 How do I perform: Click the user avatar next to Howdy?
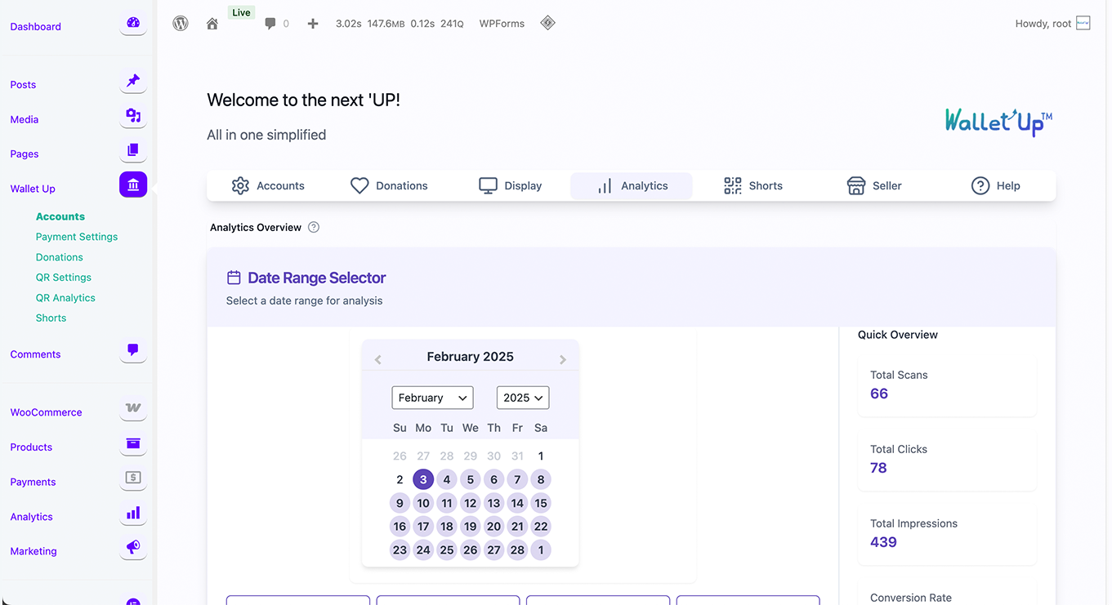pyautogui.click(x=1083, y=23)
